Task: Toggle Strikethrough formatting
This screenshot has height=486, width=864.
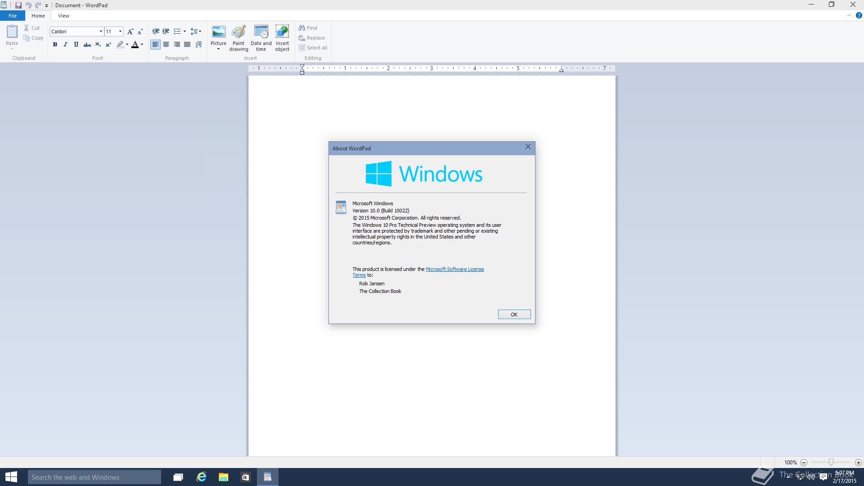Action: (x=87, y=45)
